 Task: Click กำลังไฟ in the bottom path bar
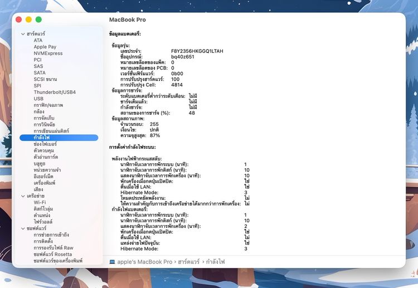pos(215,262)
